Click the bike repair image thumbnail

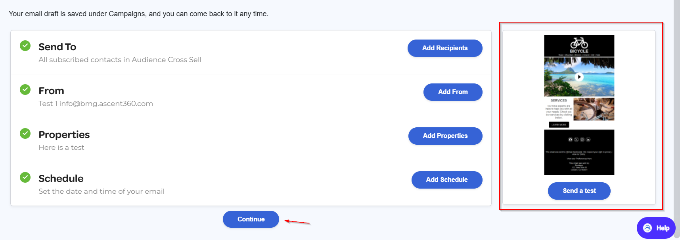coord(594,109)
